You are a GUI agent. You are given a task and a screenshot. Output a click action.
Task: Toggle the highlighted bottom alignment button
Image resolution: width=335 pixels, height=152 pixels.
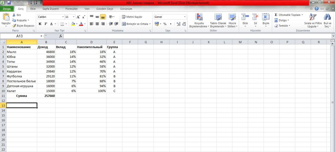pos(103,17)
